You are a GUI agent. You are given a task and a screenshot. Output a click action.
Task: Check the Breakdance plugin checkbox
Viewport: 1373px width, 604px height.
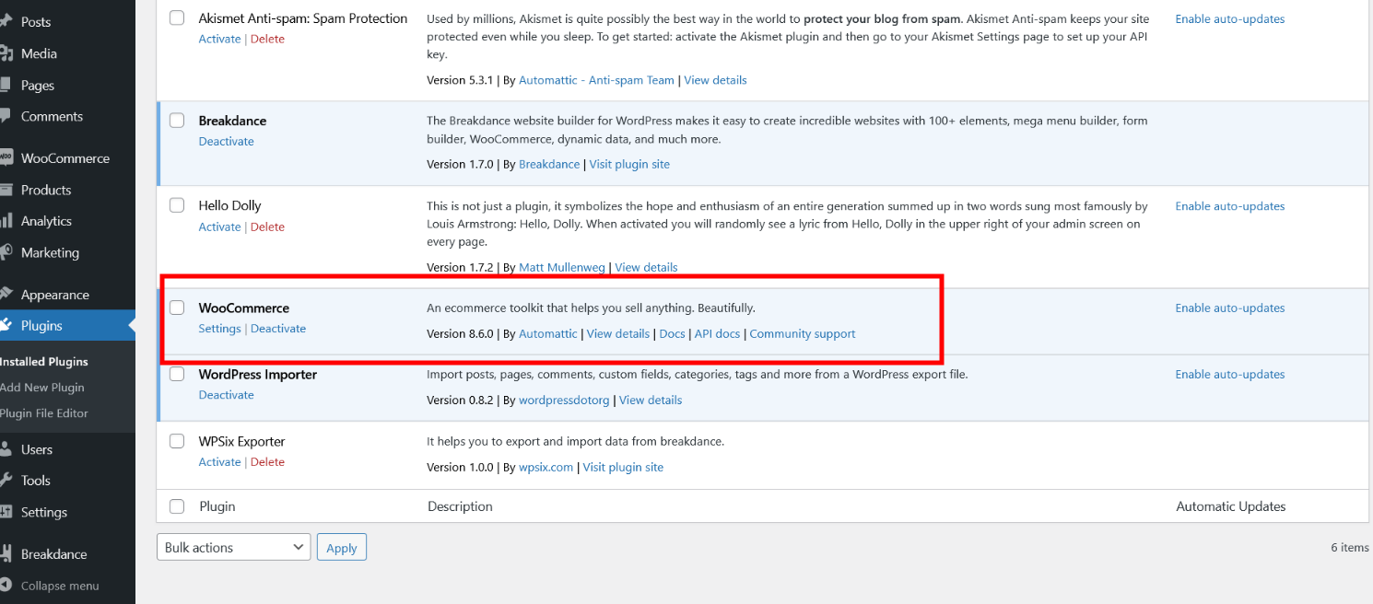point(177,121)
